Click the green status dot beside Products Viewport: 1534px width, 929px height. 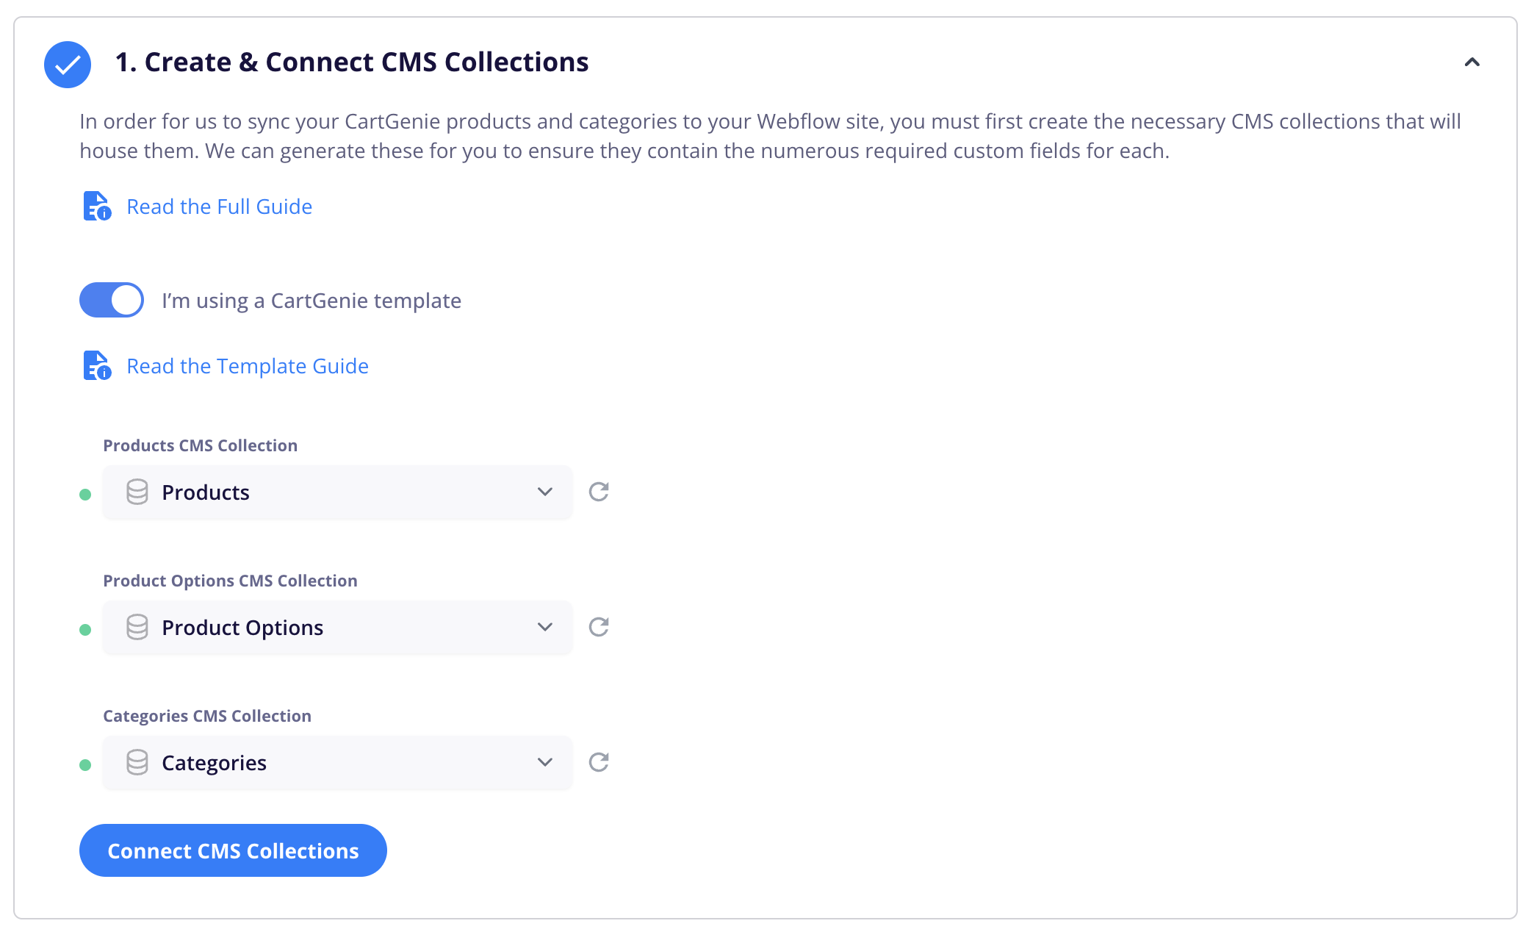tap(85, 495)
